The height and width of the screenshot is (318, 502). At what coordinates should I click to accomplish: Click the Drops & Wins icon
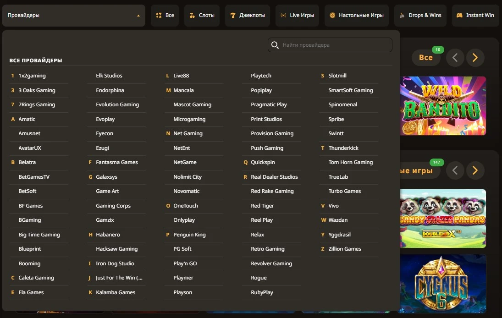(403, 15)
